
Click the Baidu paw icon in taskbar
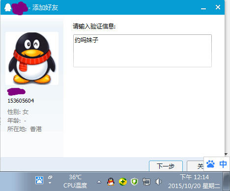pos(39,180)
